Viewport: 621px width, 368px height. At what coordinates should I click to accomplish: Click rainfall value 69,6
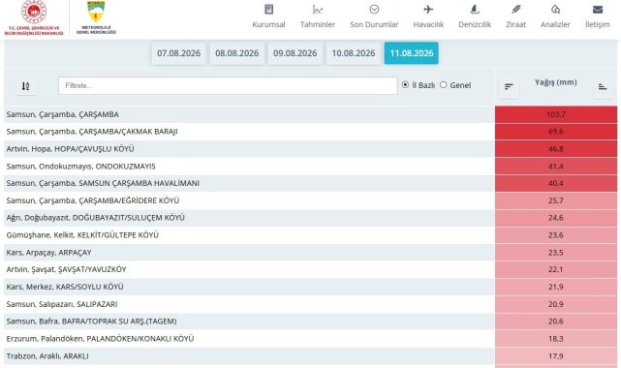pyautogui.click(x=556, y=132)
